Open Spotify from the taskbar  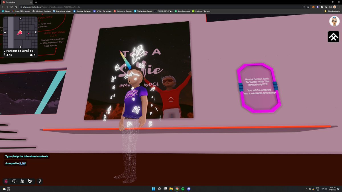coord(183,189)
